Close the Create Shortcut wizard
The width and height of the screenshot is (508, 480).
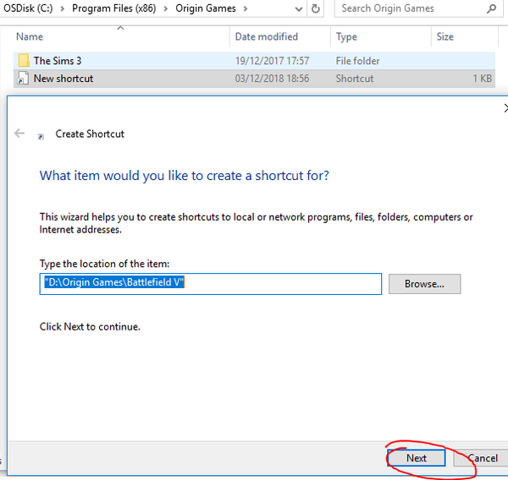(505, 108)
